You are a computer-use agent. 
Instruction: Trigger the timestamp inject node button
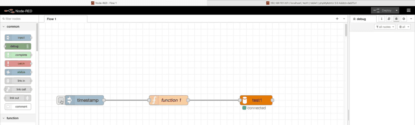tap(61, 100)
